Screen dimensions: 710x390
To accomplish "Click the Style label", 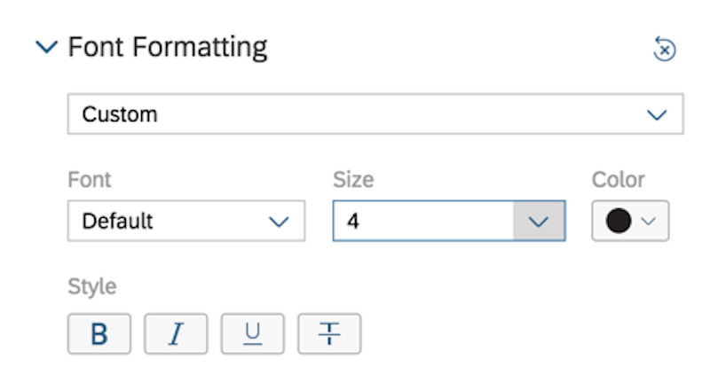I will point(92,287).
